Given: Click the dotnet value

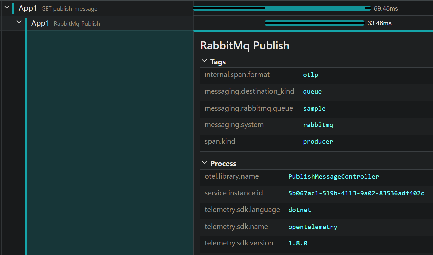Looking at the screenshot, I should pos(300,210).
